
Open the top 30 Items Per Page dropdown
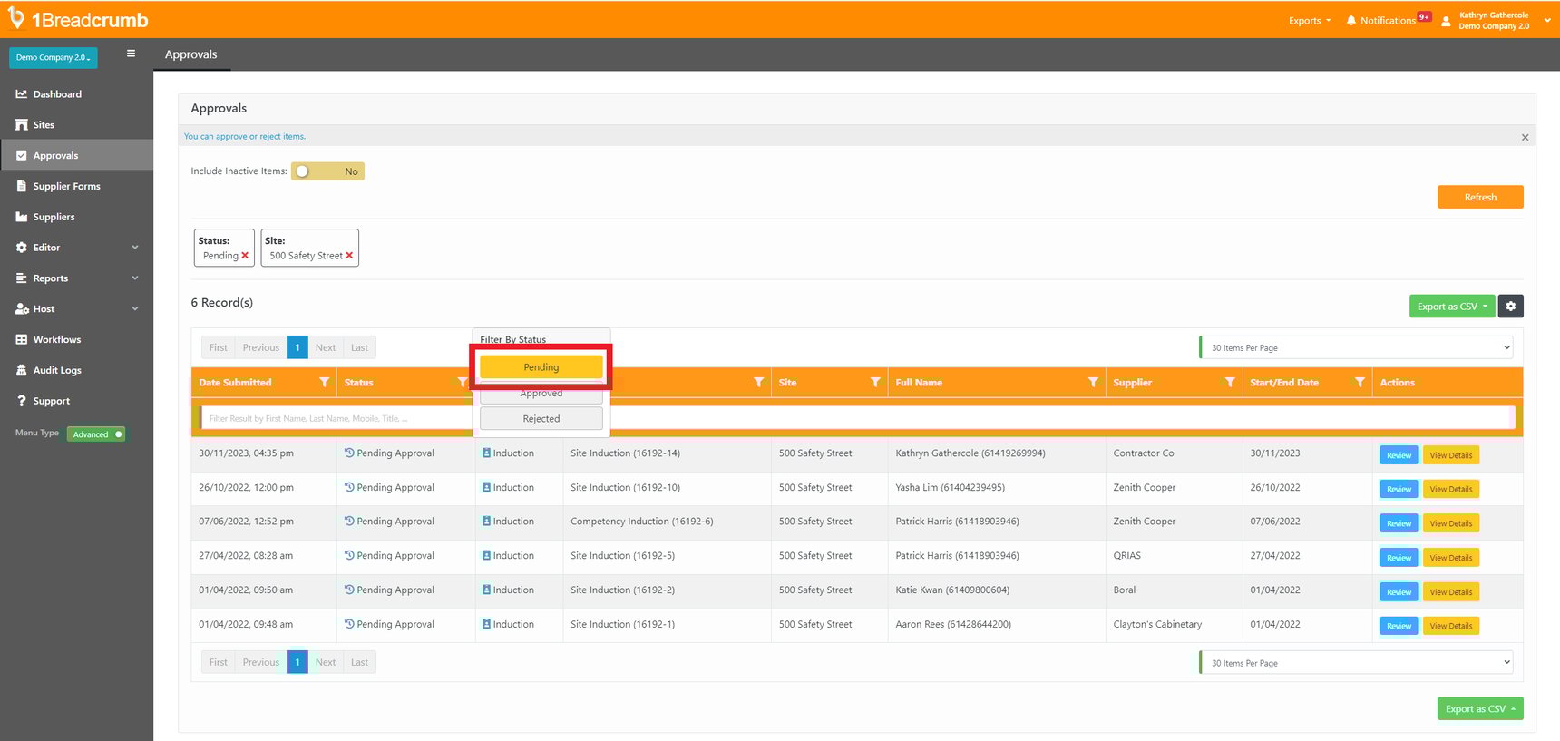tap(1356, 347)
